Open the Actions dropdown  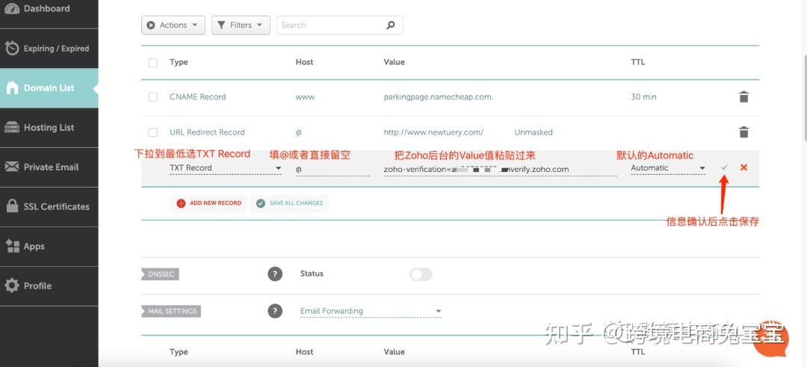point(173,25)
